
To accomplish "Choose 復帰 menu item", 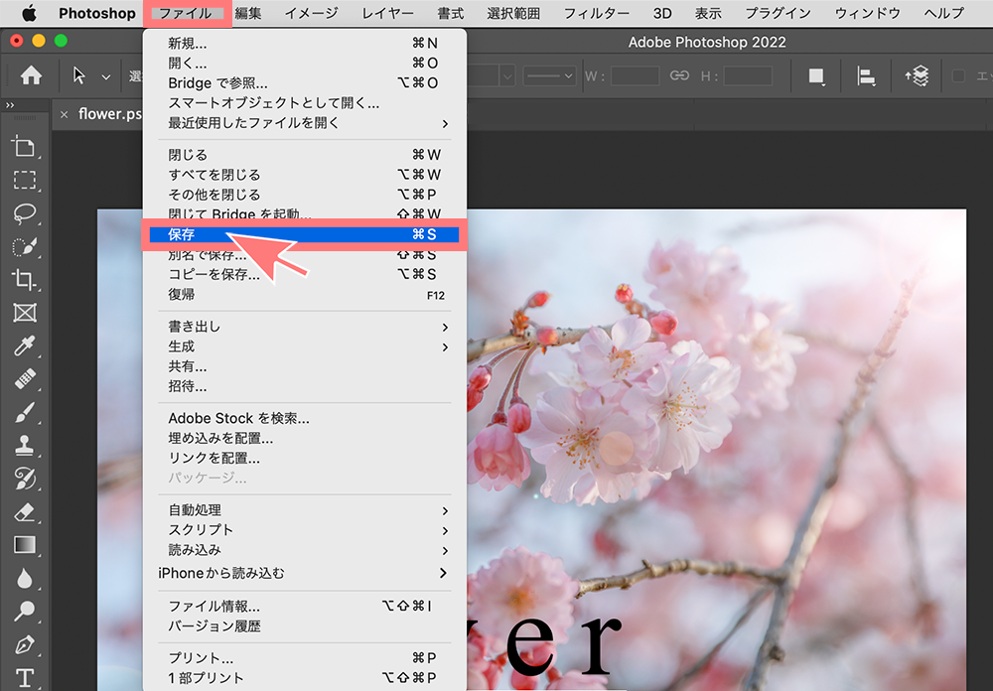I will (304, 295).
